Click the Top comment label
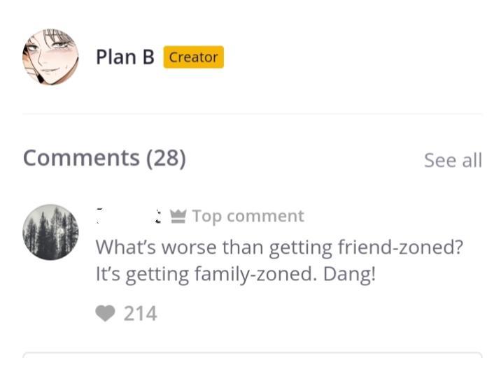This screenshot has height=369, width=501. click(248, 217)
